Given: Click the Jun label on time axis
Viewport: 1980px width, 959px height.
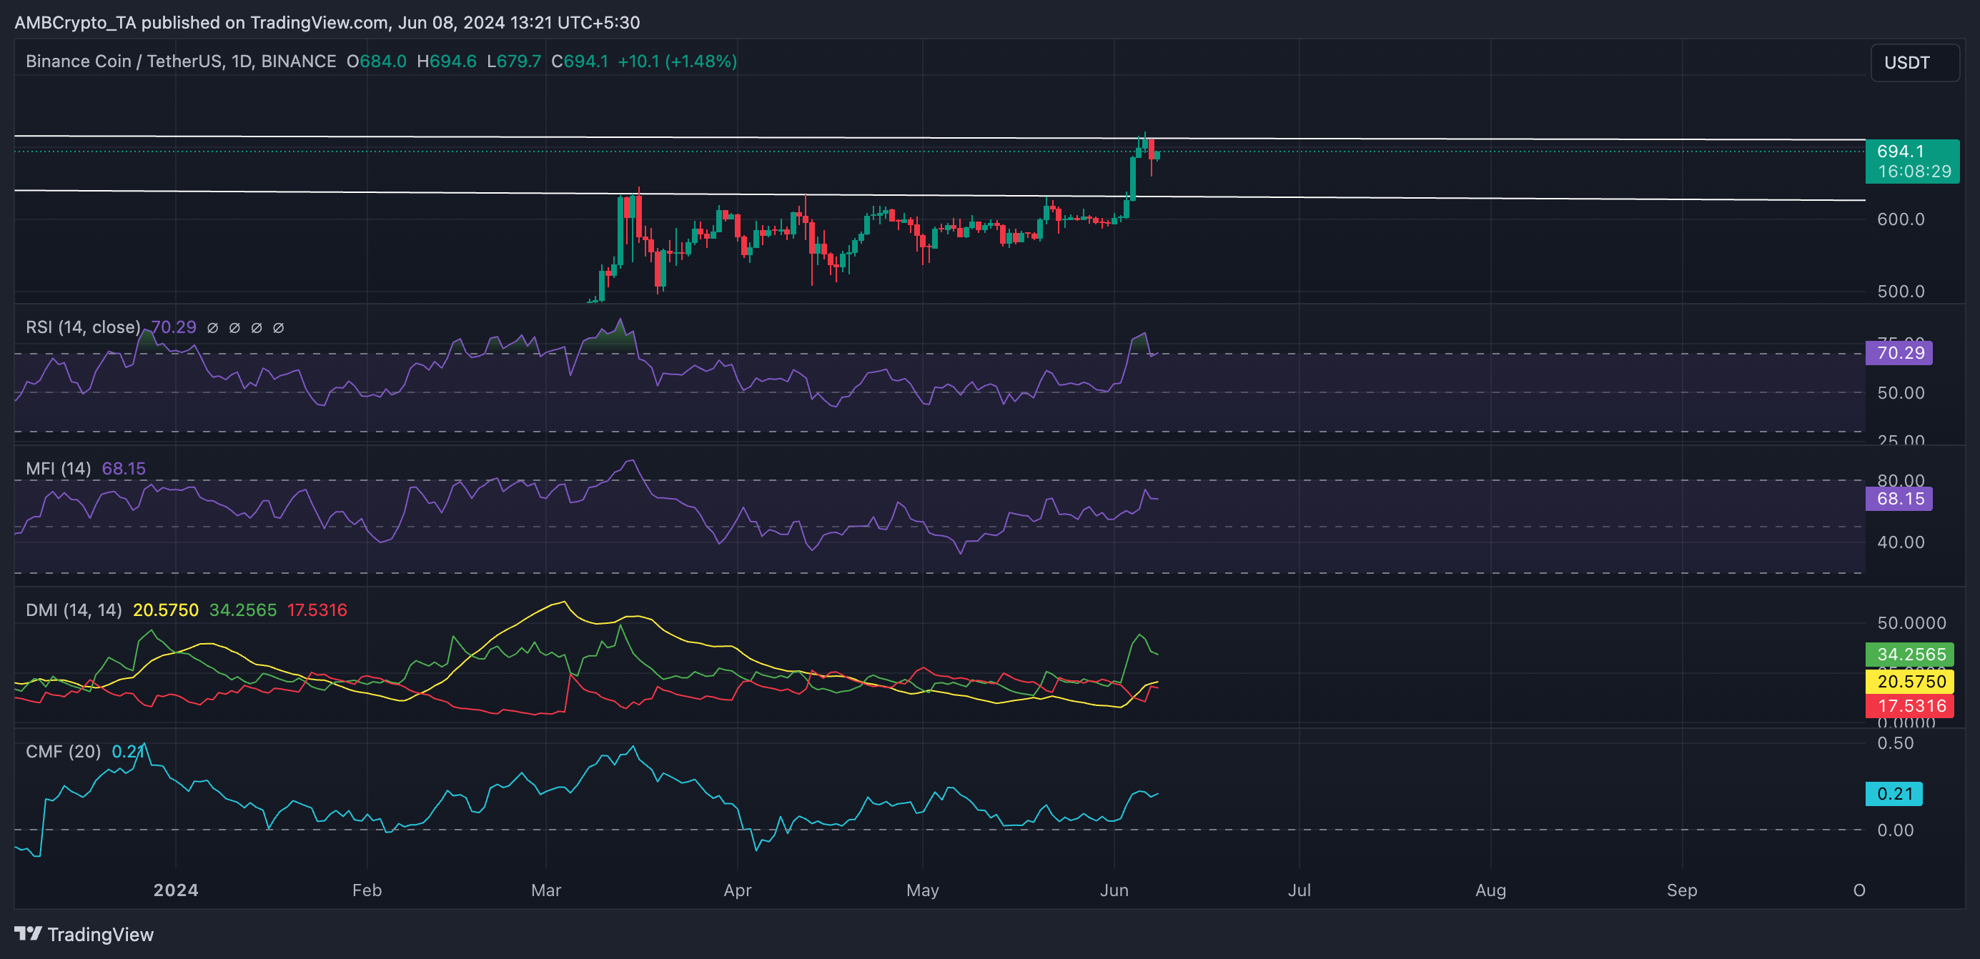Looking at the screenshot, I should 1114,890.
